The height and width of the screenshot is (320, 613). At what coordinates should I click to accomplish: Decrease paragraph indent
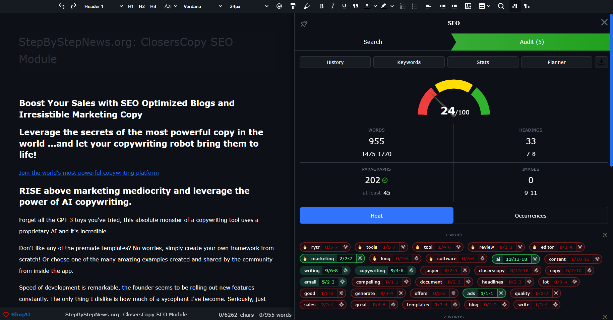[454, 6]
